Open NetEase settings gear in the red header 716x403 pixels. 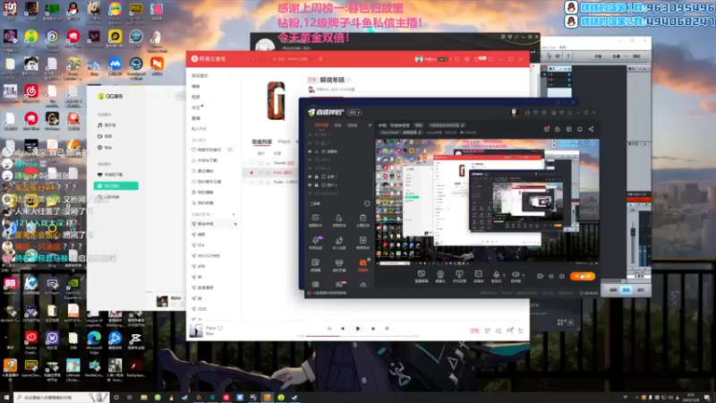(x=466, y=59)
